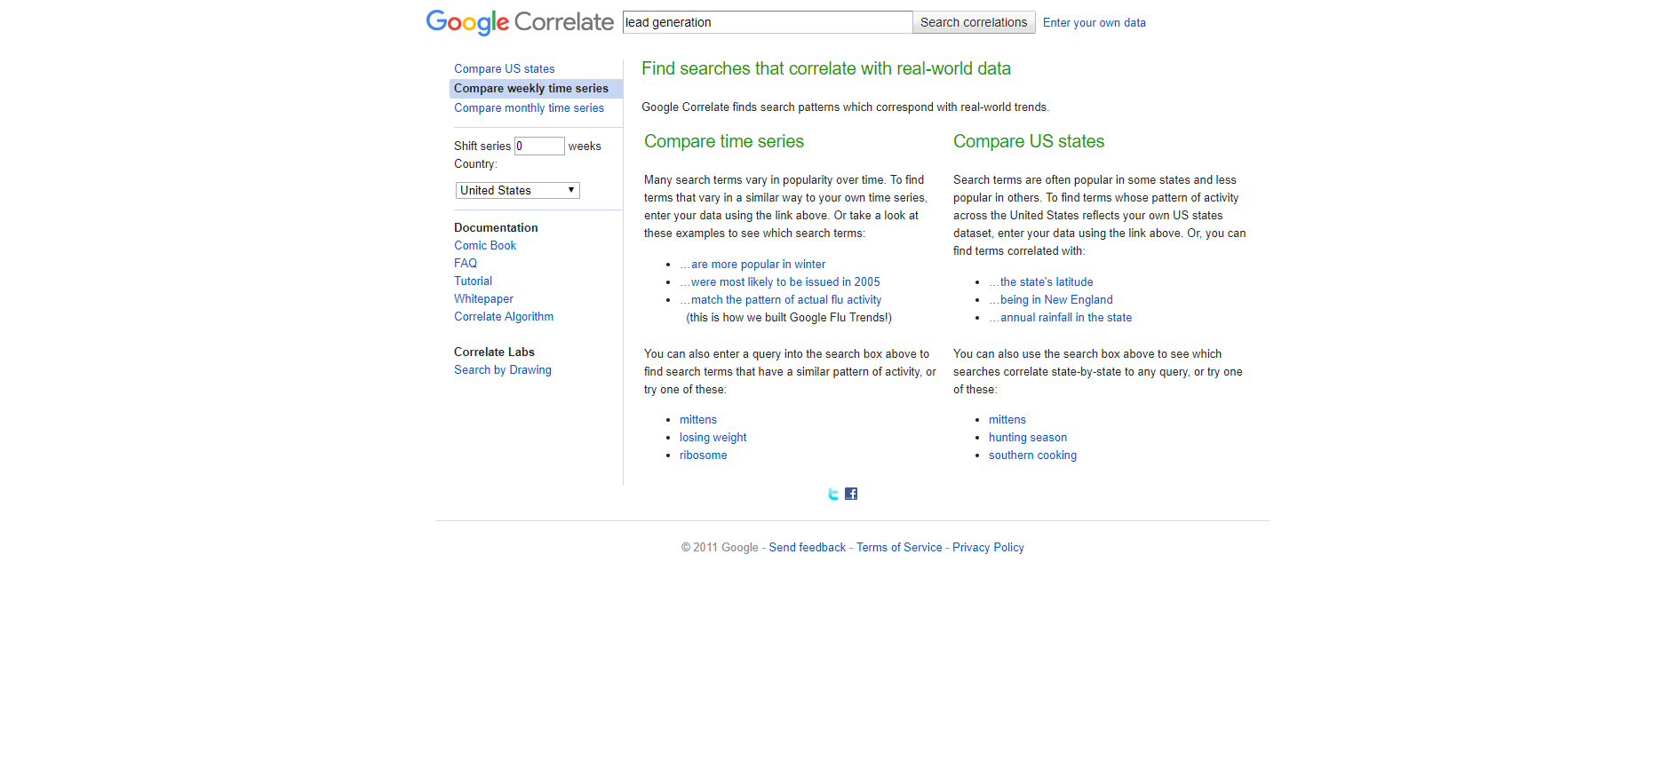The height and width of the screenshot is (768, 1680).
Task: Click the © 2011 Google footer text
Action: click(720, 547)
